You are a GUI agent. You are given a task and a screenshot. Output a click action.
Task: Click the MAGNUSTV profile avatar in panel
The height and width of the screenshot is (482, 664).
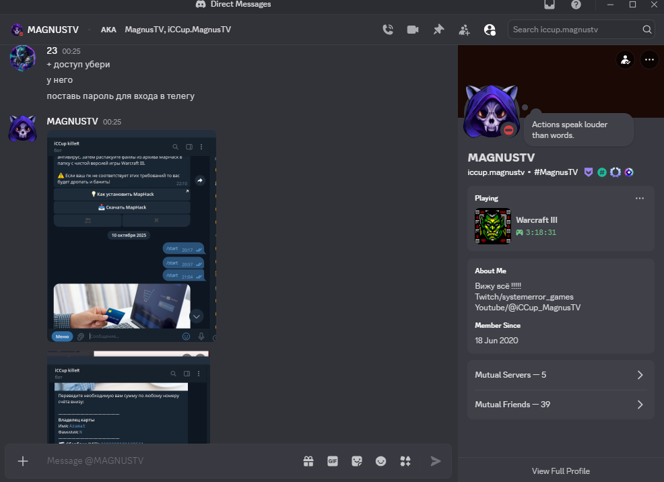pos(492,111)
